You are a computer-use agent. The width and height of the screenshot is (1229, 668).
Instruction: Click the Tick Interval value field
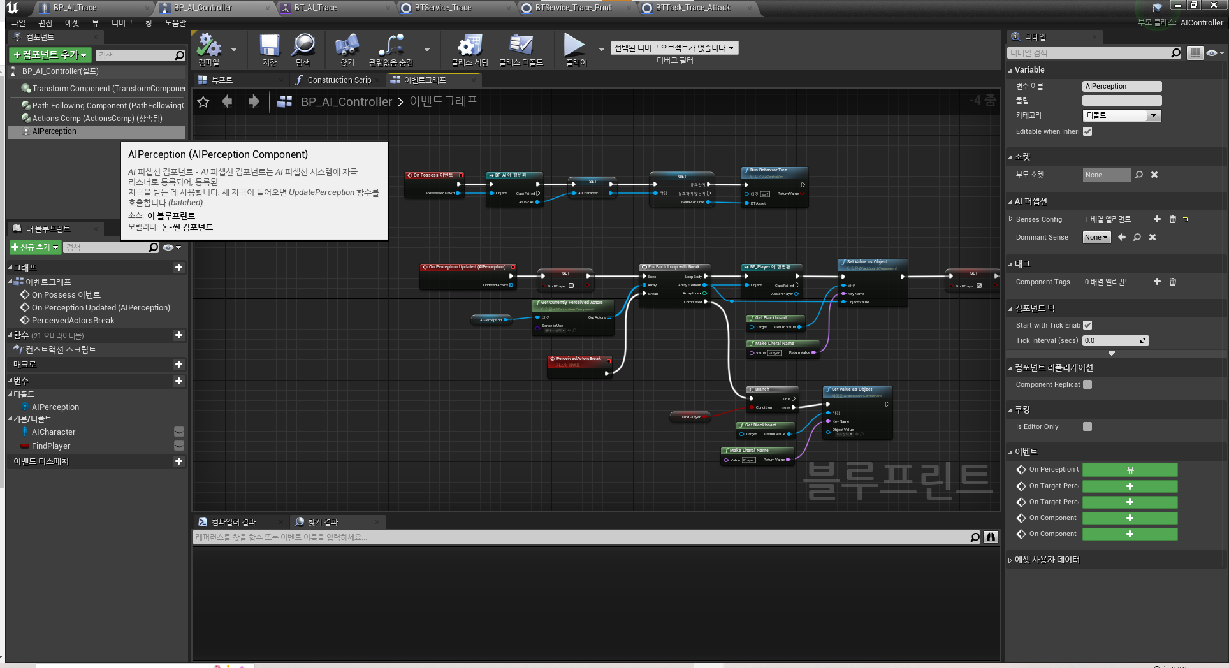[x=1116, y=340]
